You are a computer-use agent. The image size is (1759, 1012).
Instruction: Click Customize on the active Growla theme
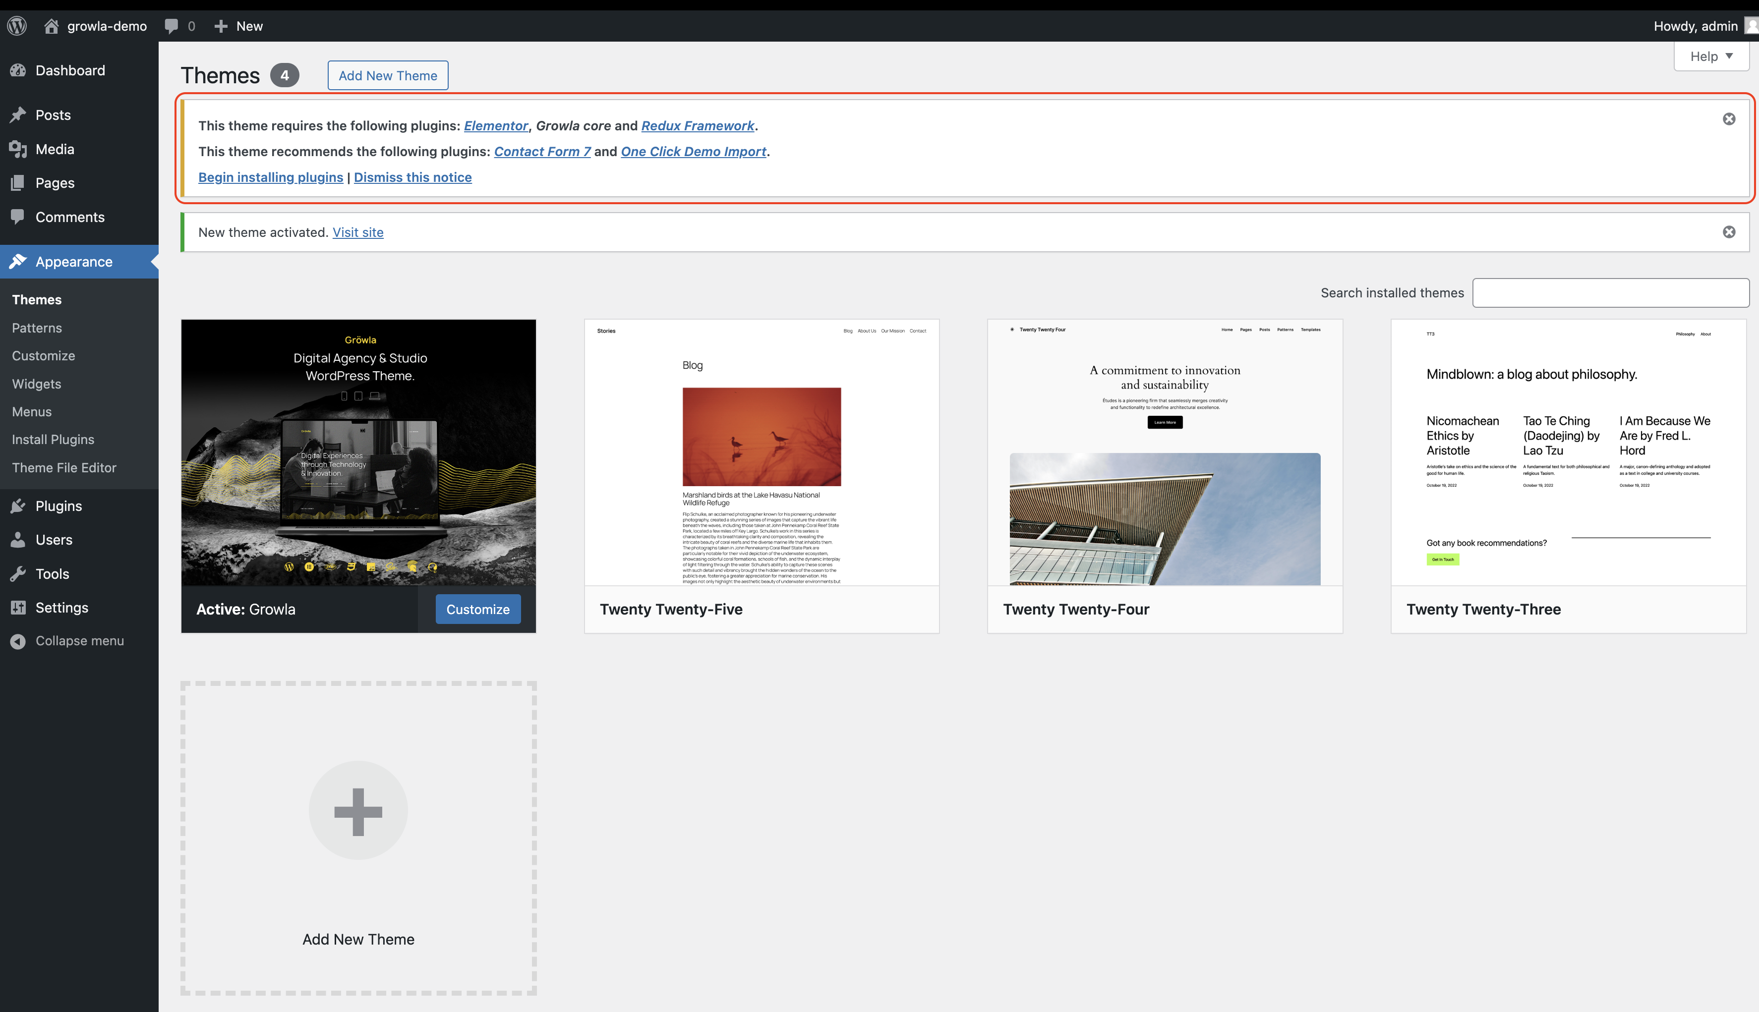(x=477, y=609)
